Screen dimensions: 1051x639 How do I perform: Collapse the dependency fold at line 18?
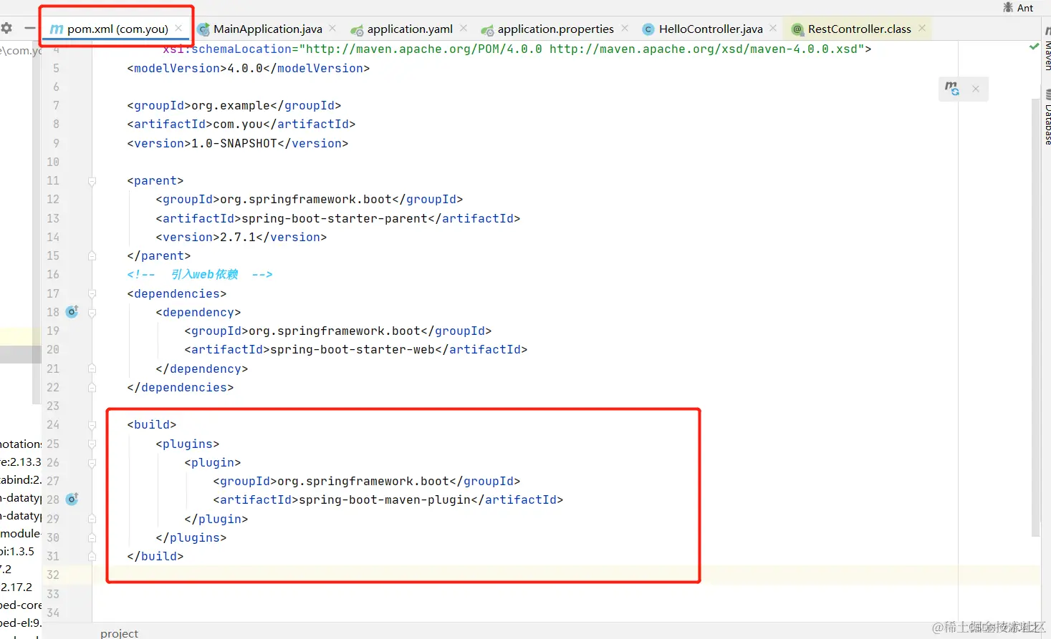[x=92, y=312]
